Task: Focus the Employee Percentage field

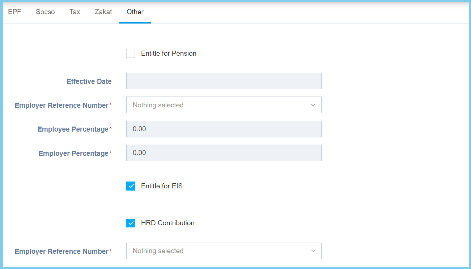Action: coord(224,129)
